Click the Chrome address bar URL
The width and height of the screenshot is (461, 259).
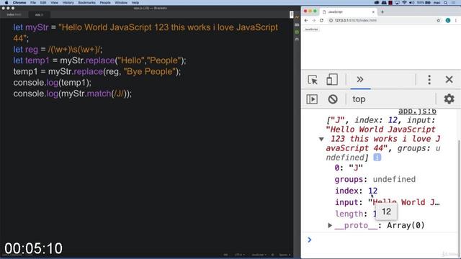point(355,21)
